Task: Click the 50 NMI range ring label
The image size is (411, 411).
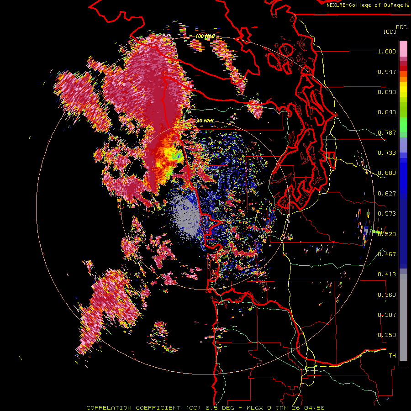Action: 205,121
